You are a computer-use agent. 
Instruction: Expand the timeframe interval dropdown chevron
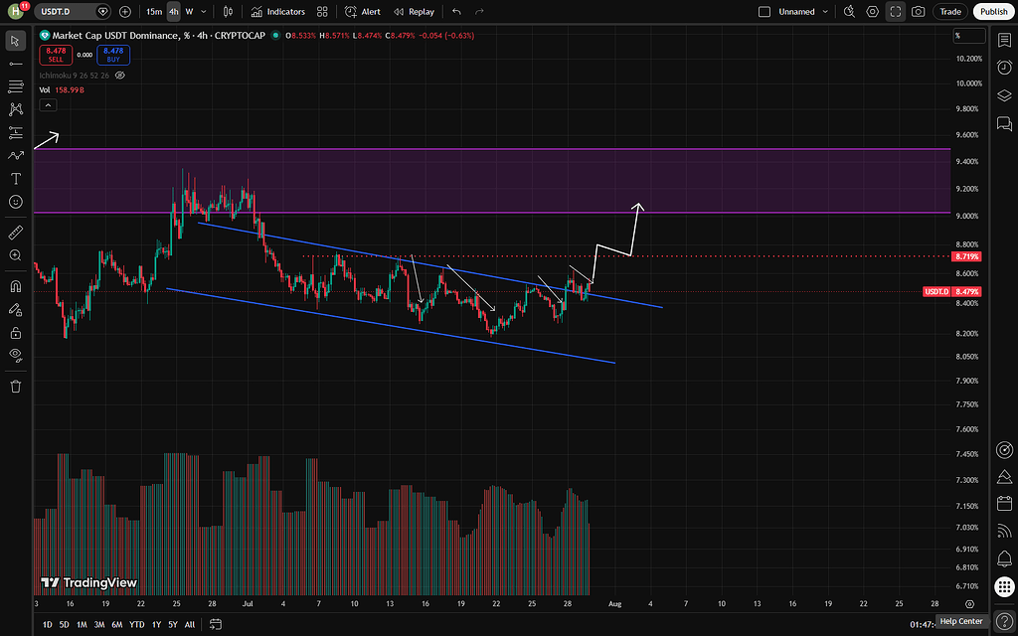point(204,12)
